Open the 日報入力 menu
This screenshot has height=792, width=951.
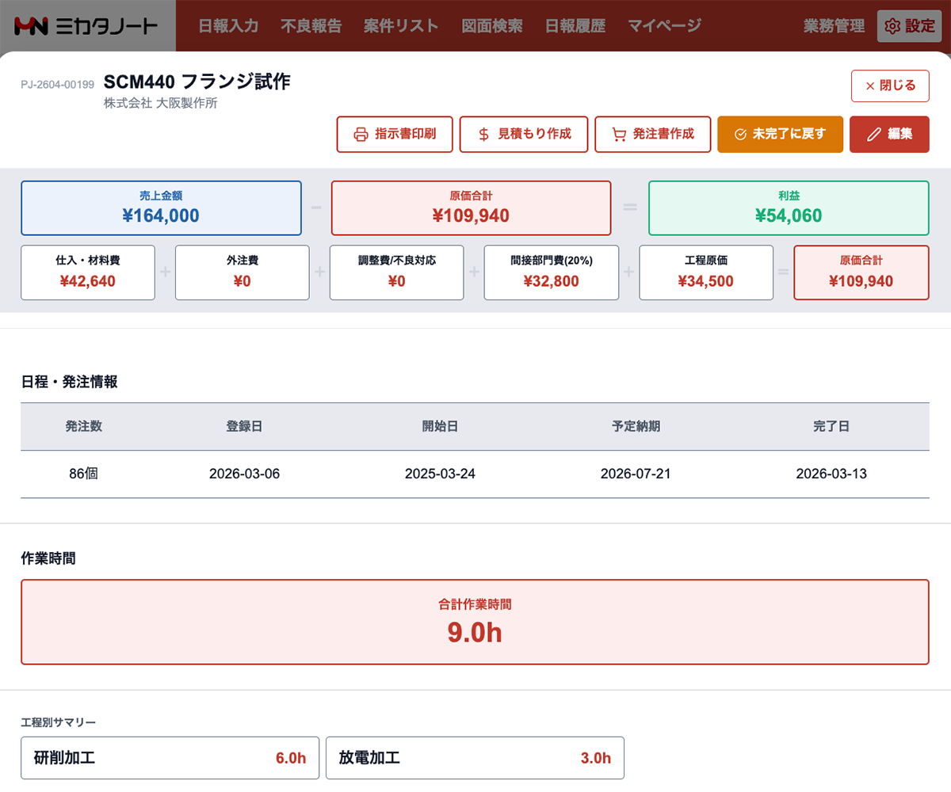(x=228, y=26)
